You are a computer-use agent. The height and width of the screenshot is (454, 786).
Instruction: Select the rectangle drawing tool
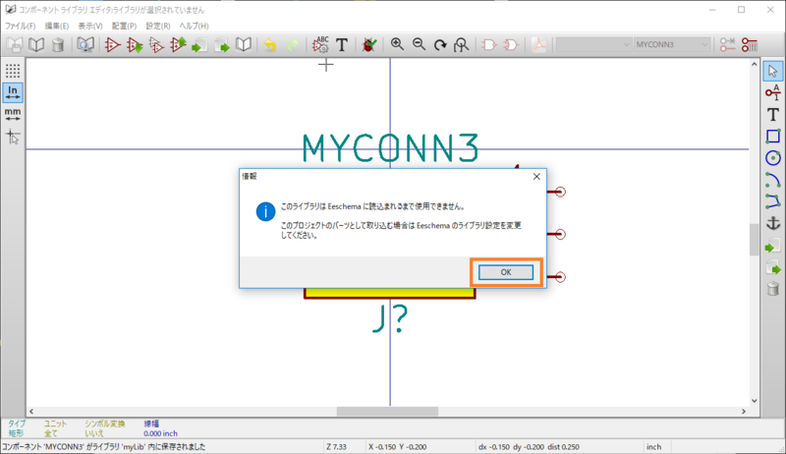click(773, 136)
